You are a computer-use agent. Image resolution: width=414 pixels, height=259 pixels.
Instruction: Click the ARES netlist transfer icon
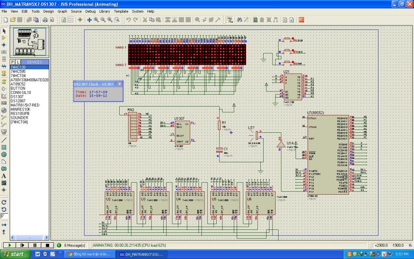pos(301,19)
